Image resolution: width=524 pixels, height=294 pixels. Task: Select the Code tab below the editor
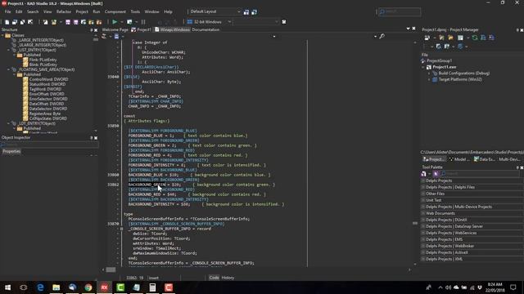coord(214,278)
